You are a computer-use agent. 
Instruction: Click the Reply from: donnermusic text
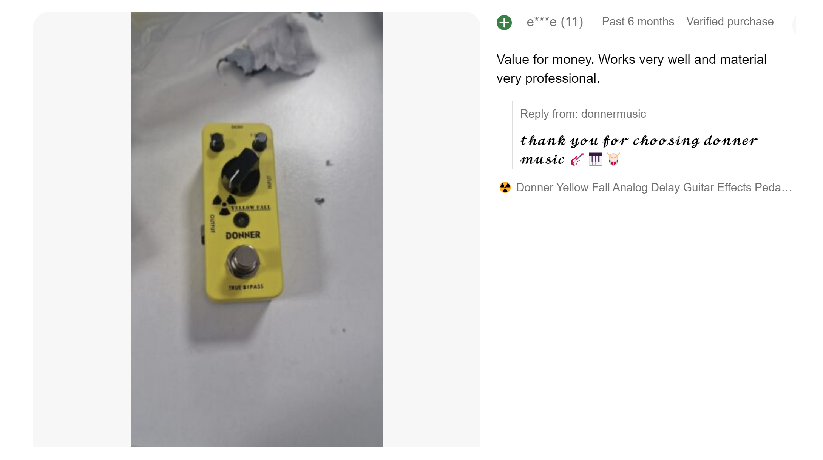point(583,114)
